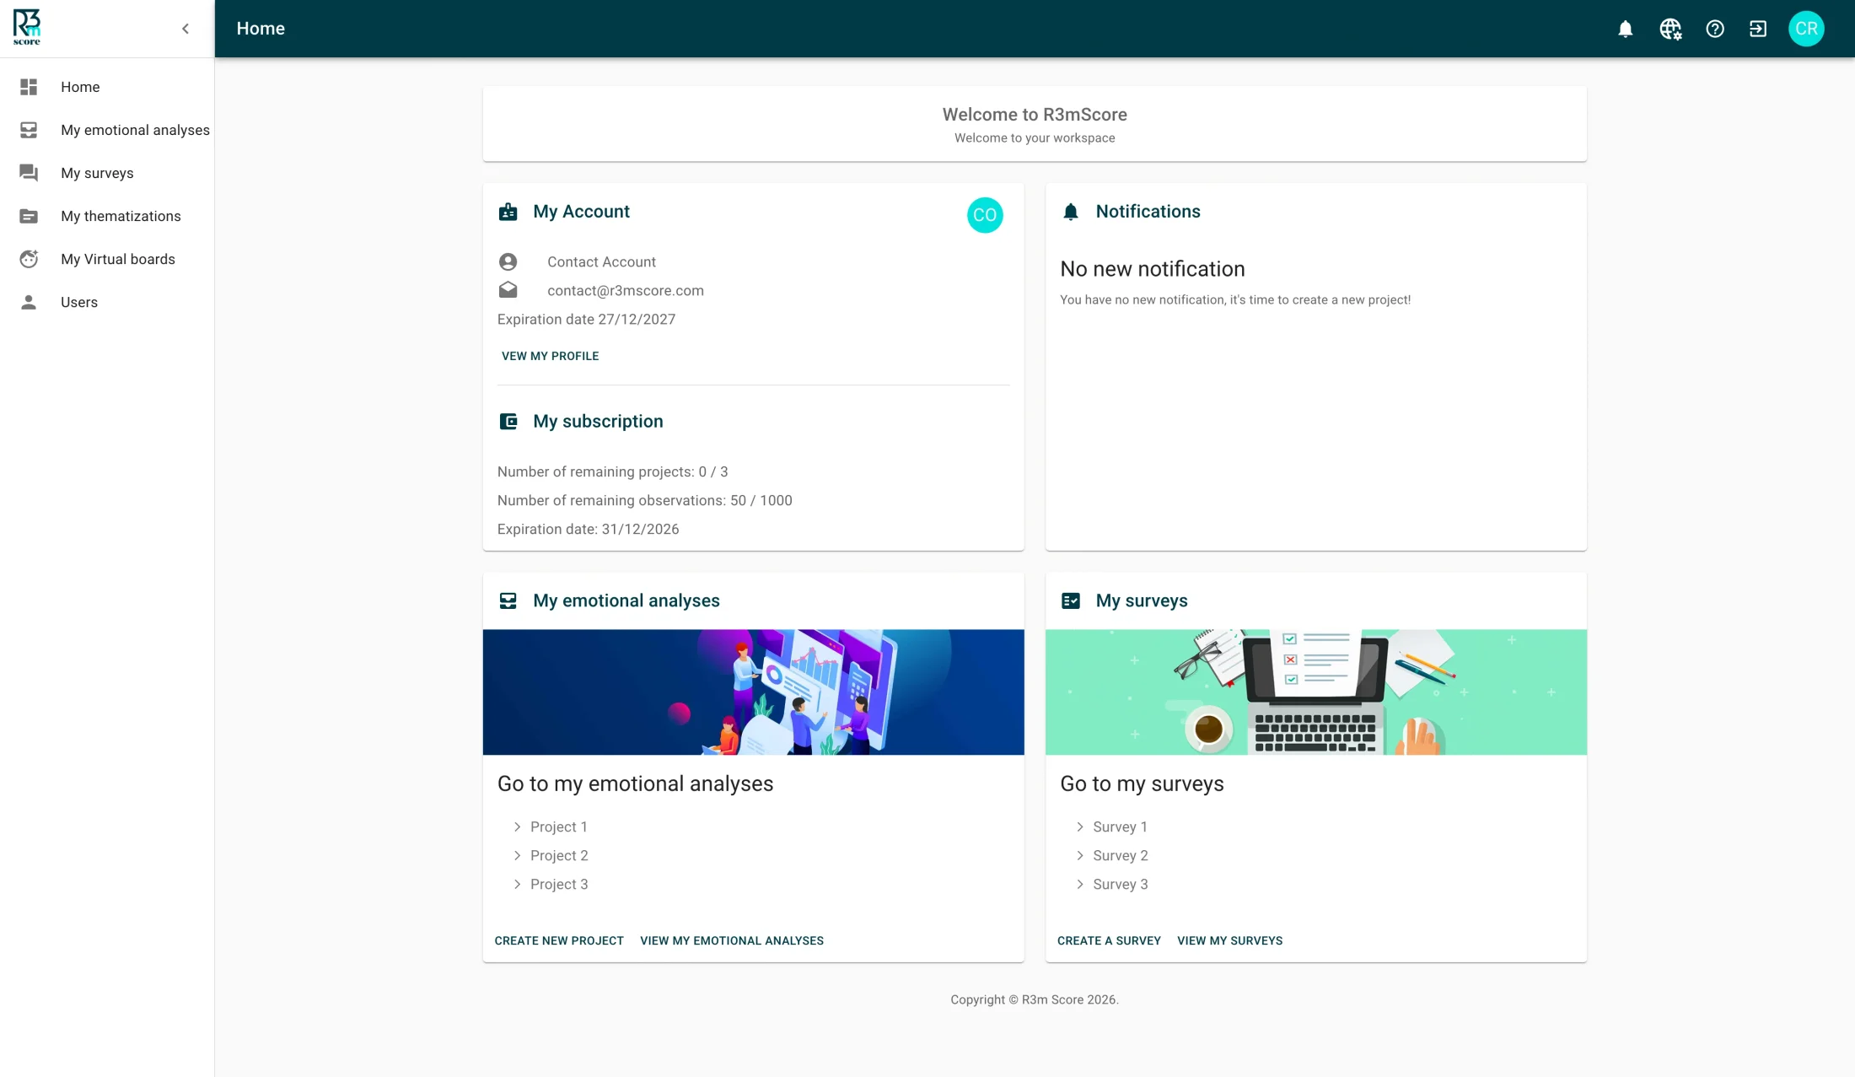Expand the Project 2 chevron
The image size is (1855, 1077).
(x=517, y=856)
